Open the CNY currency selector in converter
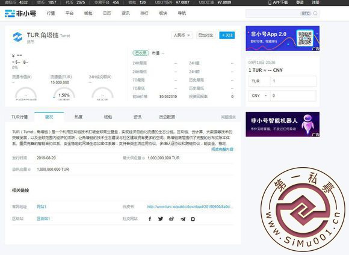 pyautogui.click(x=259, y=96)
